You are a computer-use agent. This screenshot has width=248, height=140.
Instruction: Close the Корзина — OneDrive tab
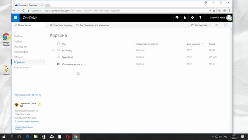click(x=42, y=5)
